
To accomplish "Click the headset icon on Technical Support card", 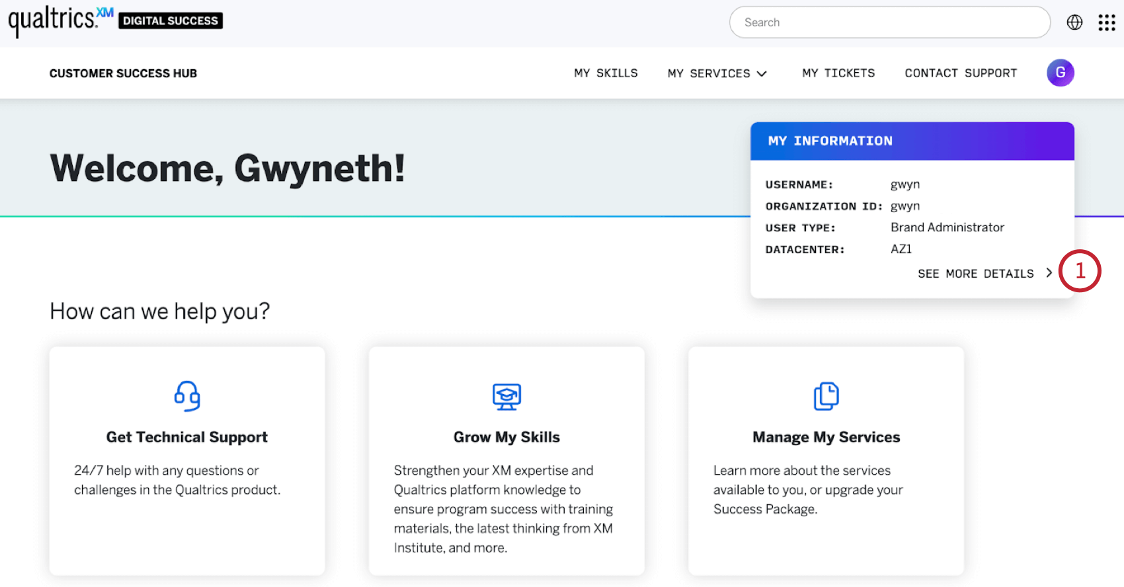I will (187, 396).
